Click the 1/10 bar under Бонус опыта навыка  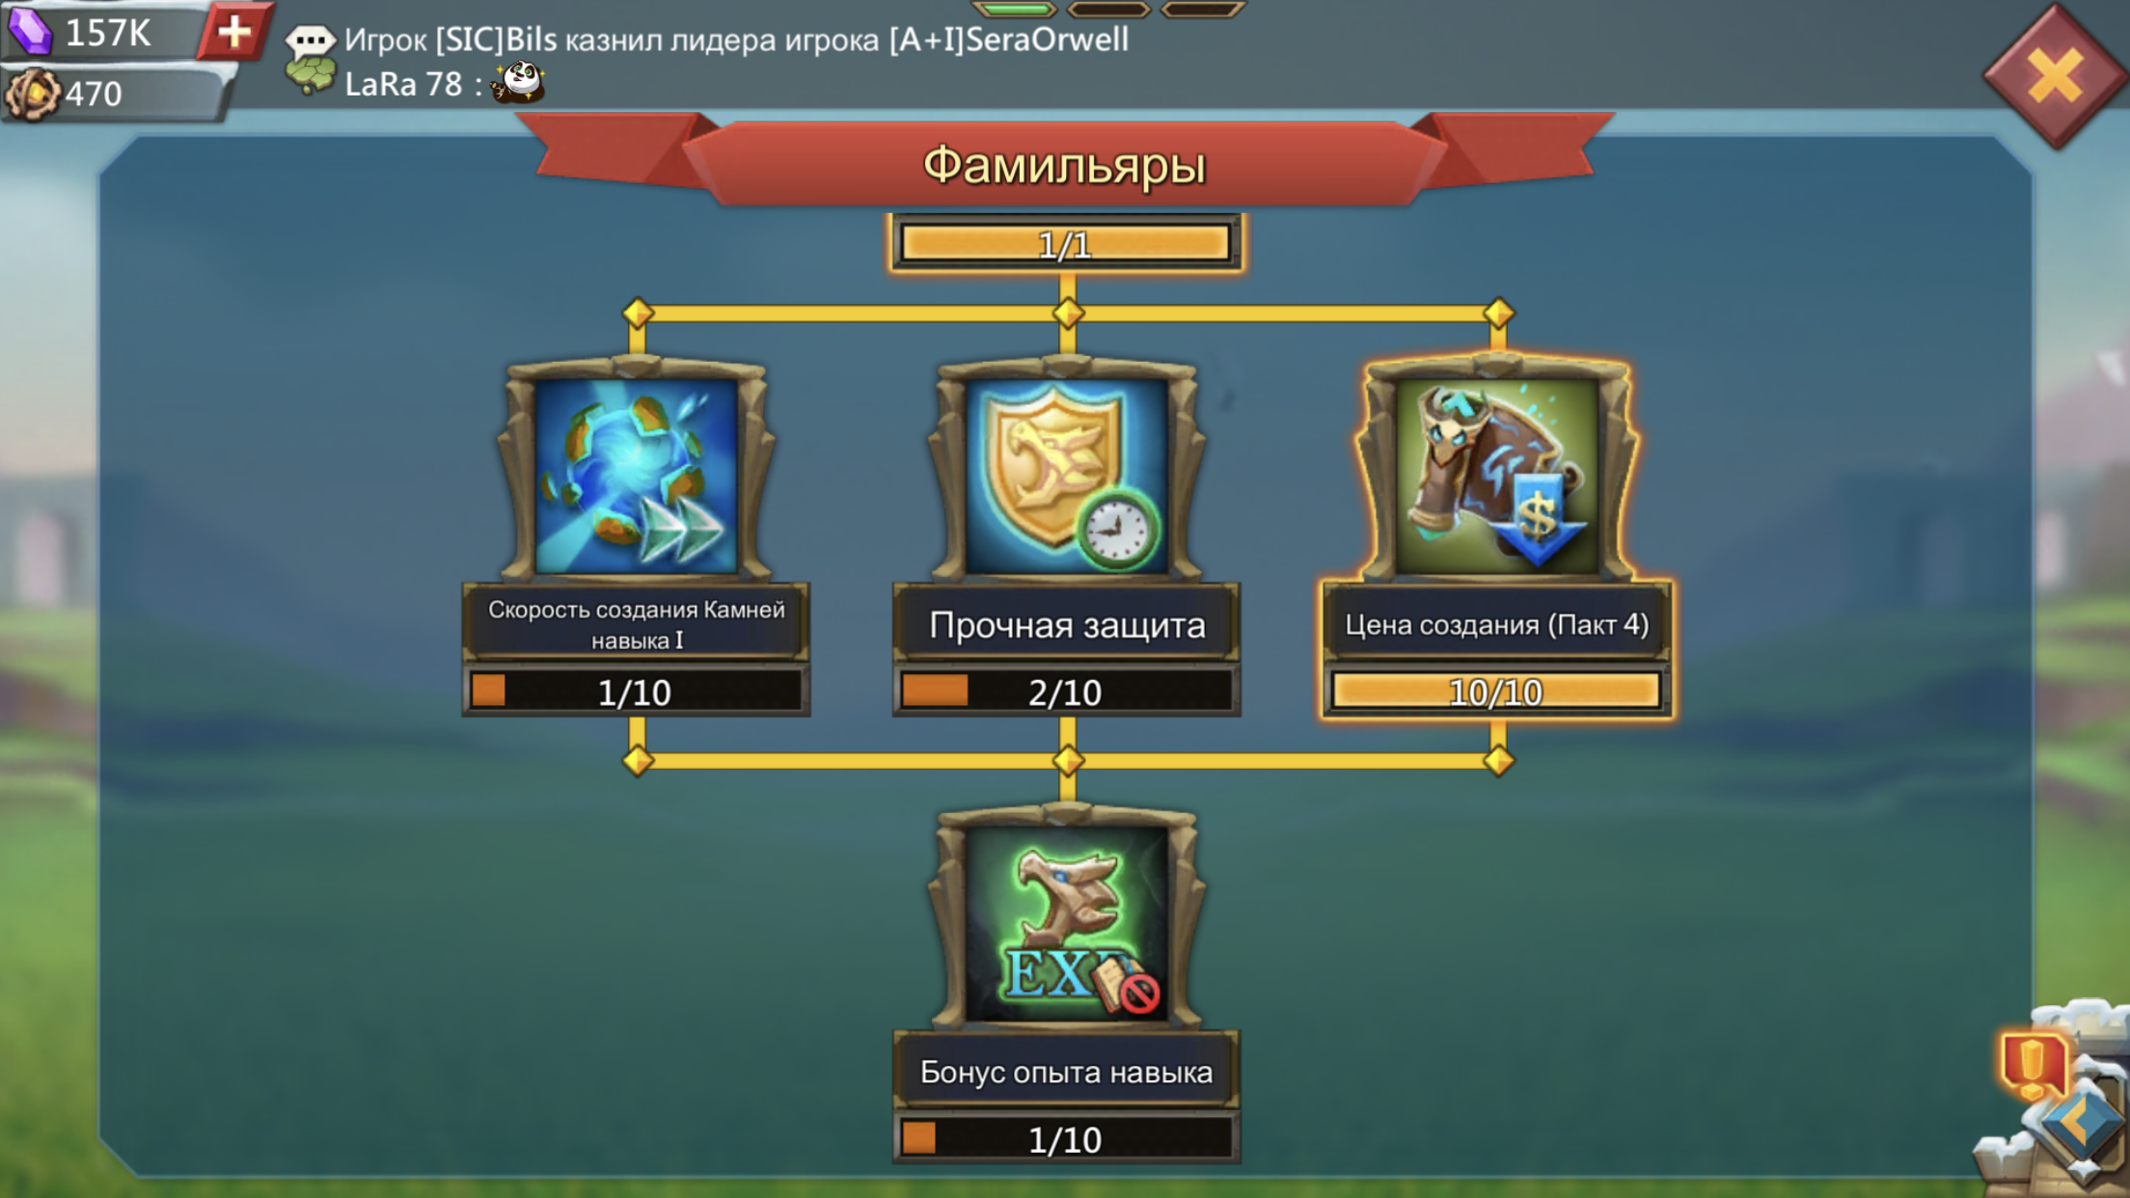tap(1067, 1139)
